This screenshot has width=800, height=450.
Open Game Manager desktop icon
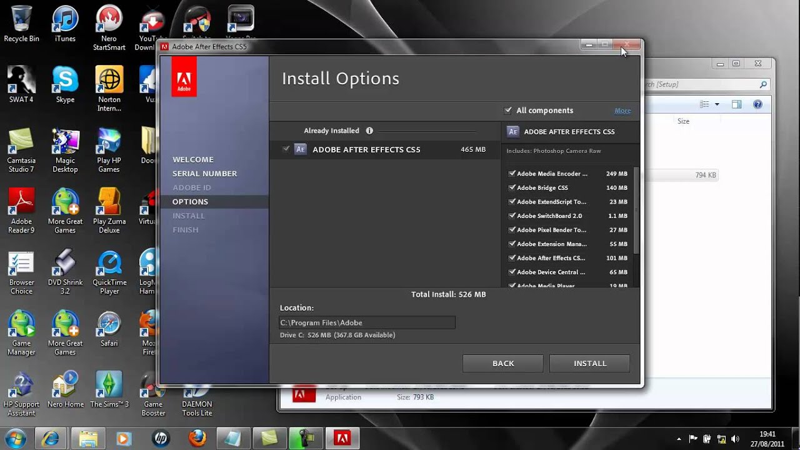21,332
